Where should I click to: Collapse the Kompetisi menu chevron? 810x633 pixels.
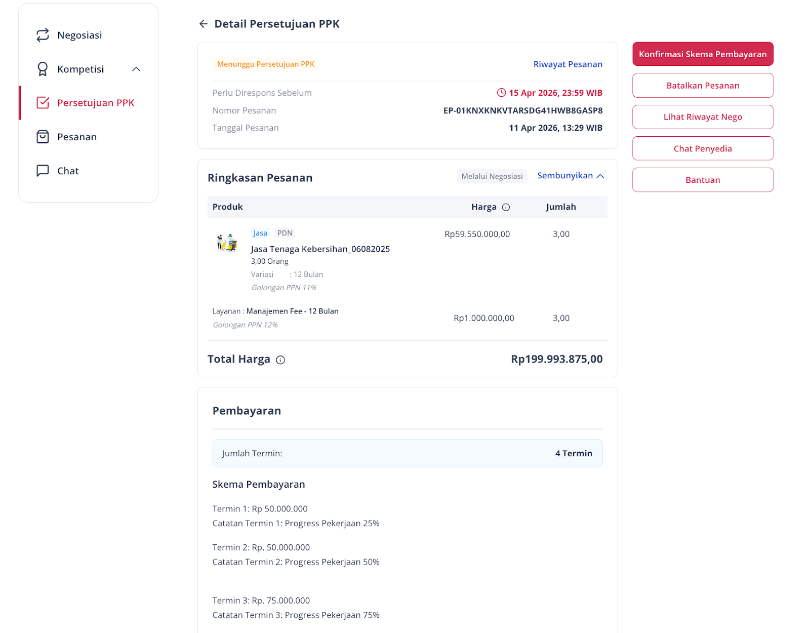pos(136,69)
